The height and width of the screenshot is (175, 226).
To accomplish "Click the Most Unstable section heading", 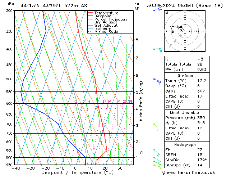I will [184, 113].
